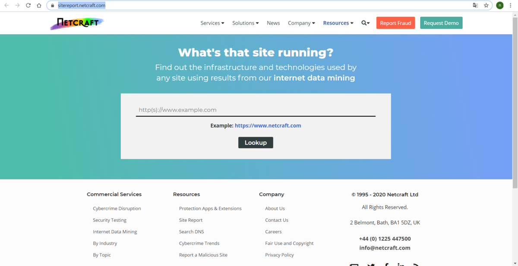Viewport: 518px width, 266px height.
Task: Open the Contact Us link
Action: pos(277,220)
